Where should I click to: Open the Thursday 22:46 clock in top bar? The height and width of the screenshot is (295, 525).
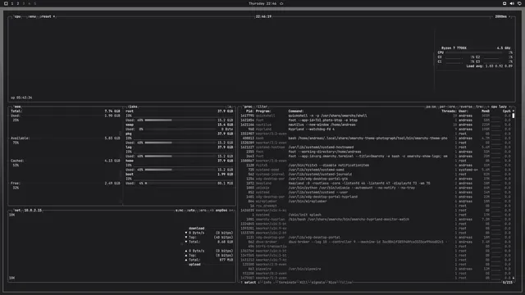pos(262,3)
